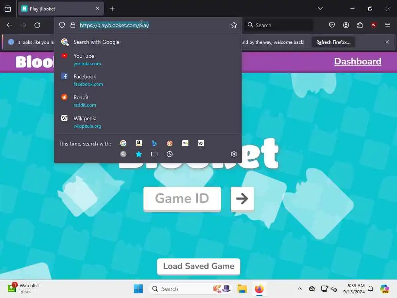
Task: Search this time with DuckDuckGo
Action: tap(170, 144)
